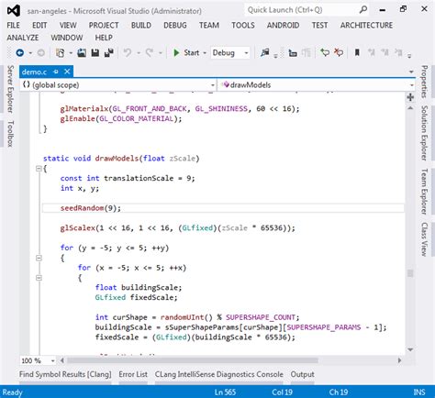Open the TOOLS menu
Screen dimensions: 435x398
coord(243,25)
